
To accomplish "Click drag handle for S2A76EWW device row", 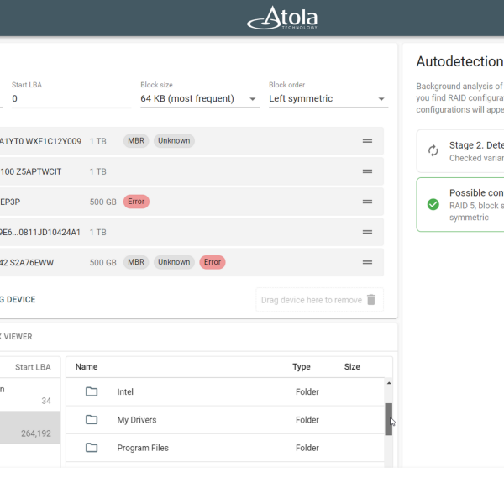I will [x=367, y=262].
